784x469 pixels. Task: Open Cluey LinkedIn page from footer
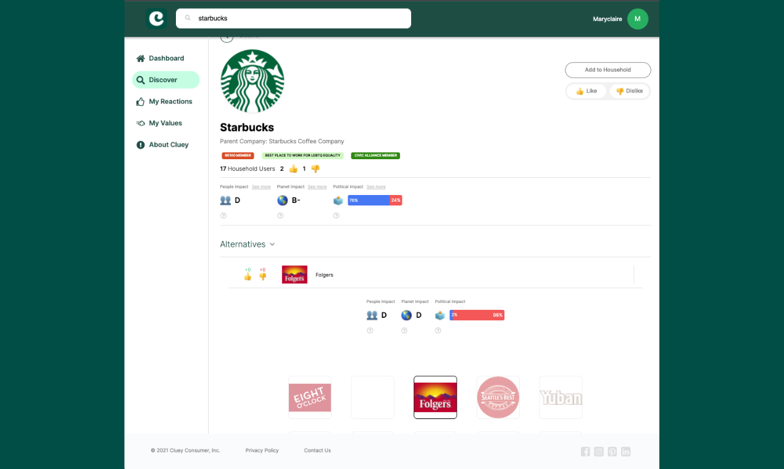coord(626,452)
